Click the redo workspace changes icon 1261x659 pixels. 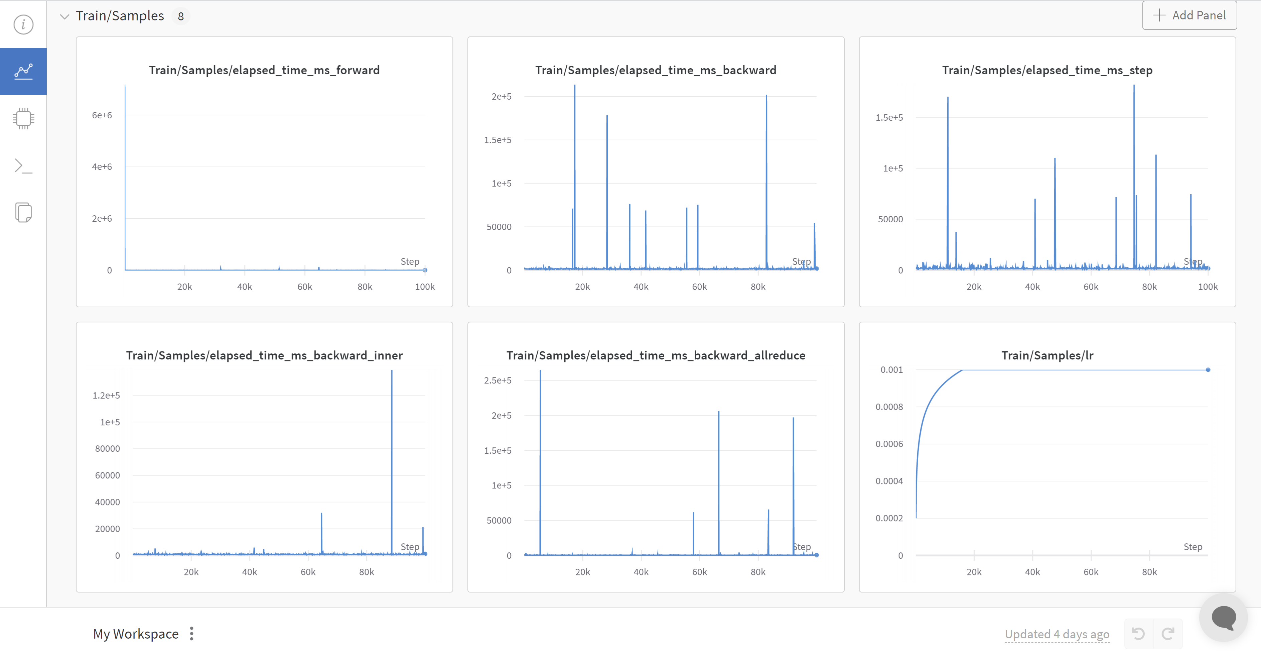click(1168, 634)
